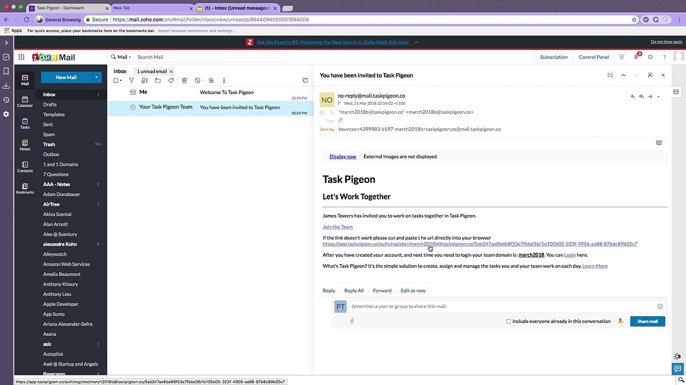The height and width of the screenshot is (385, 686).
Task: Click the New Mail button
Action: pos(66,78)
